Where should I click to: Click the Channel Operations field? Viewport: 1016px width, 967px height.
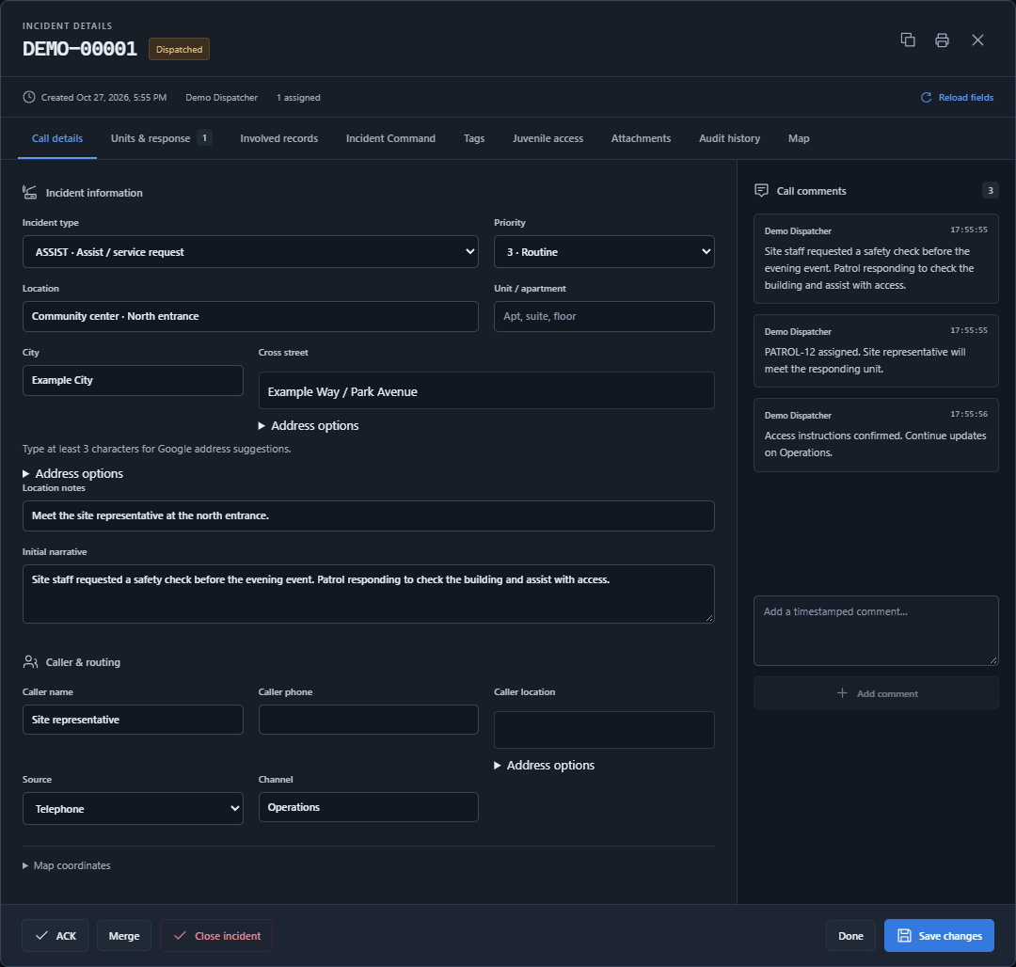368,807
